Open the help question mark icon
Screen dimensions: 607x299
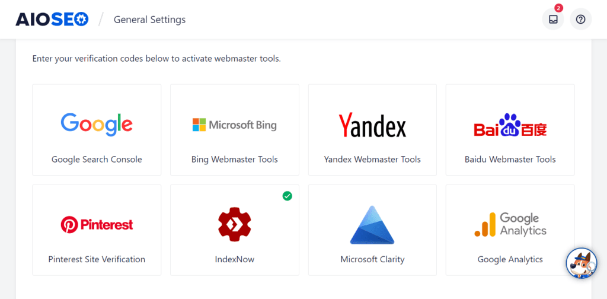pos(580,20)
